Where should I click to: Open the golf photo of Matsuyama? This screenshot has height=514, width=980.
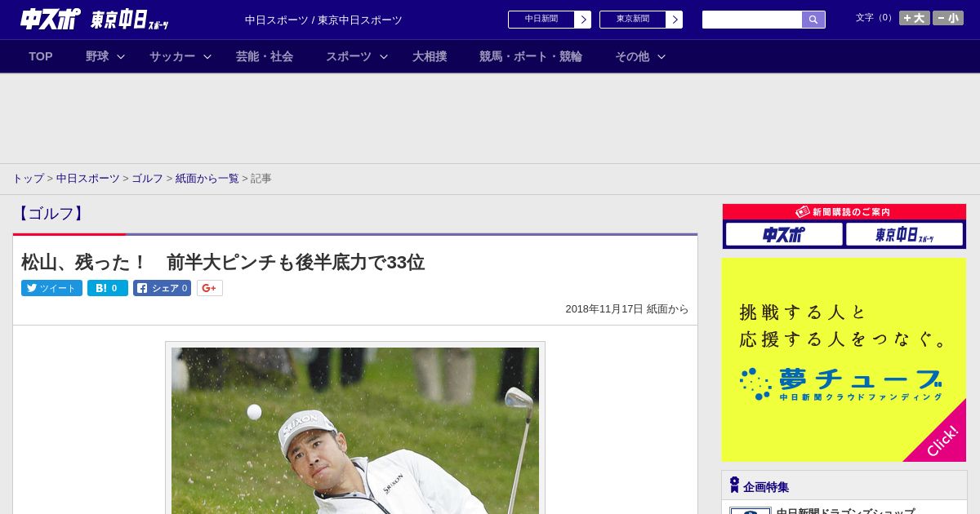pyautogui.click(x=355, y=431)
